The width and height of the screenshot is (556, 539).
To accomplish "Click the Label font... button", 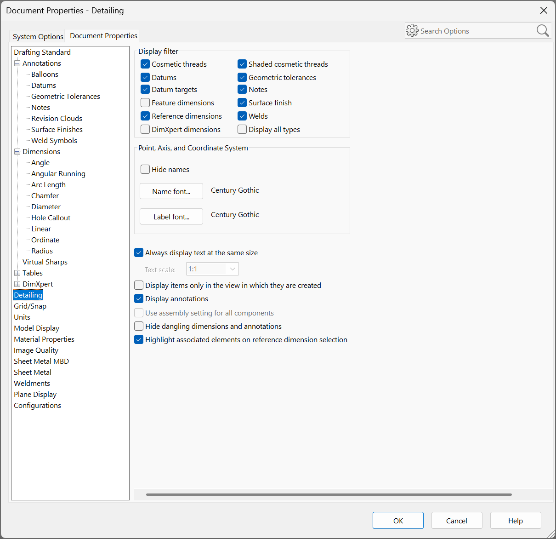I will pyautogui.click(x=171, y=217).
